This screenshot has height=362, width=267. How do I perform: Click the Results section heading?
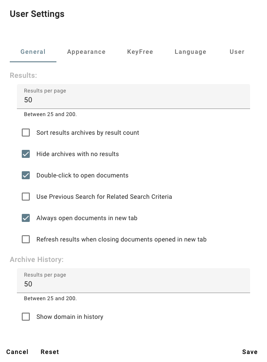23,76
